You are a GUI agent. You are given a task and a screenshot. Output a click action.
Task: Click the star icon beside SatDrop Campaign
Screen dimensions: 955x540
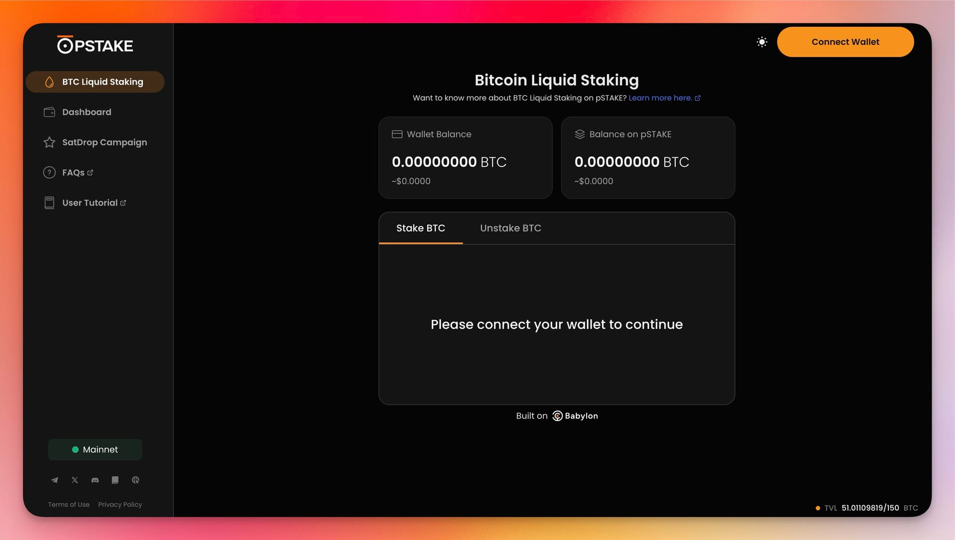[49, 142]
